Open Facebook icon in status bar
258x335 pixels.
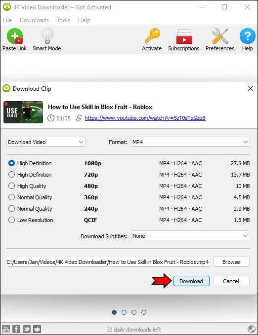click(16, 329)
